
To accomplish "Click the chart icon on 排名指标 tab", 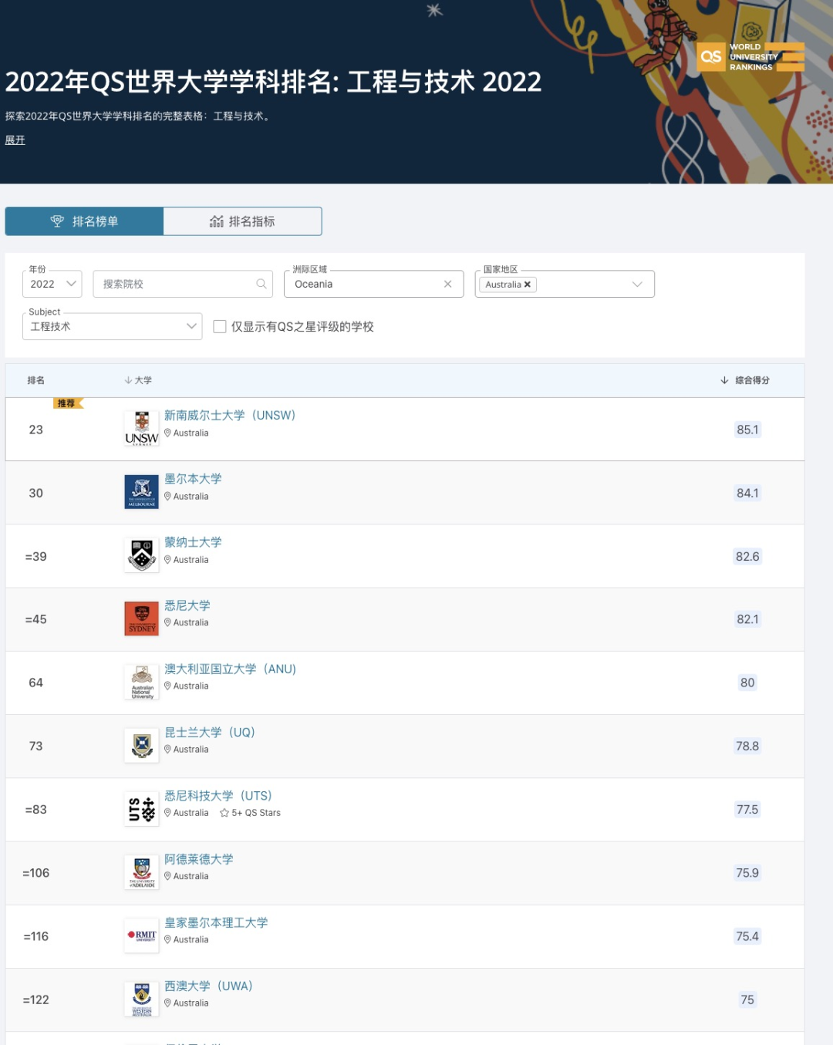I will [x=217, y=221].
